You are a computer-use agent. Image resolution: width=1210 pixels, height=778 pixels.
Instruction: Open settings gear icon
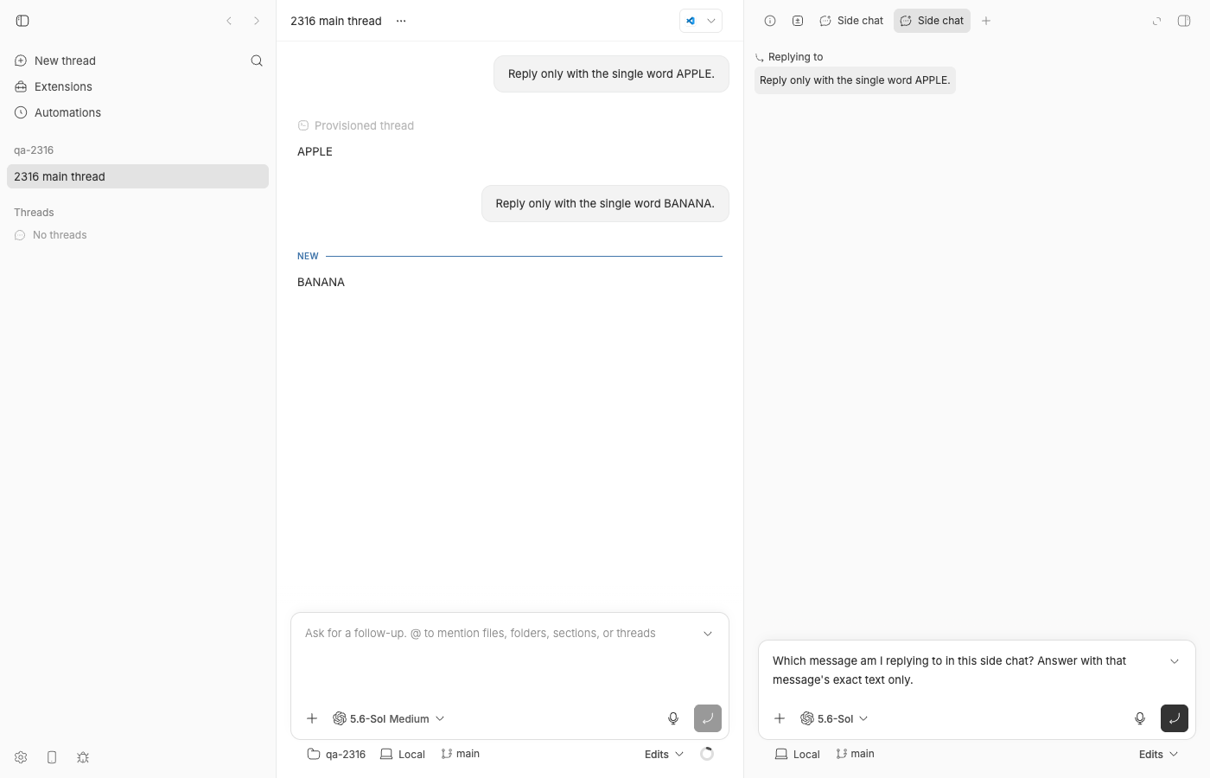pos(21,757)
